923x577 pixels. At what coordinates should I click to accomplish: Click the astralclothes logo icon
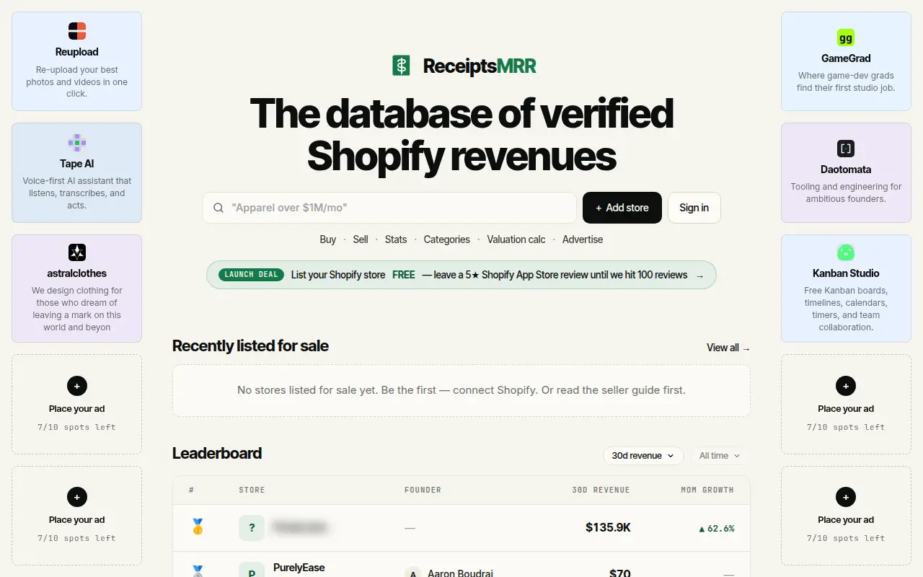[77, 252]
